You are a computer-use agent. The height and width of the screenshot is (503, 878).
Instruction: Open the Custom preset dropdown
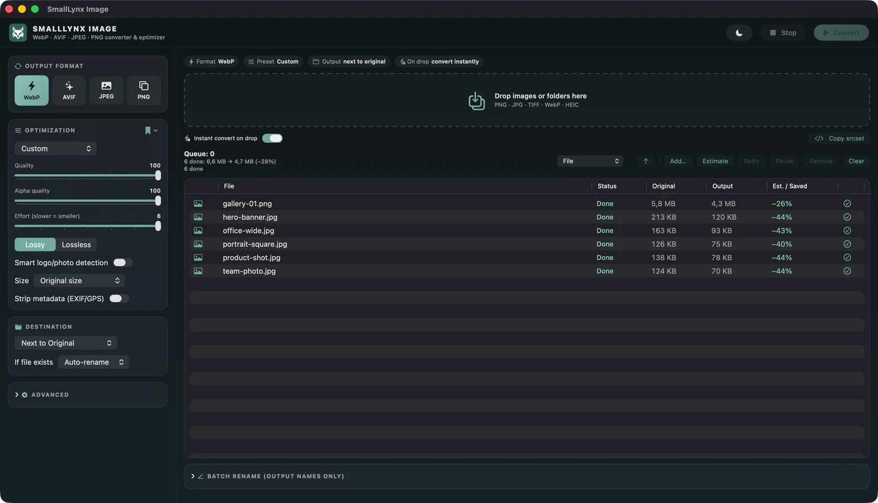click(x=56, y=148)
